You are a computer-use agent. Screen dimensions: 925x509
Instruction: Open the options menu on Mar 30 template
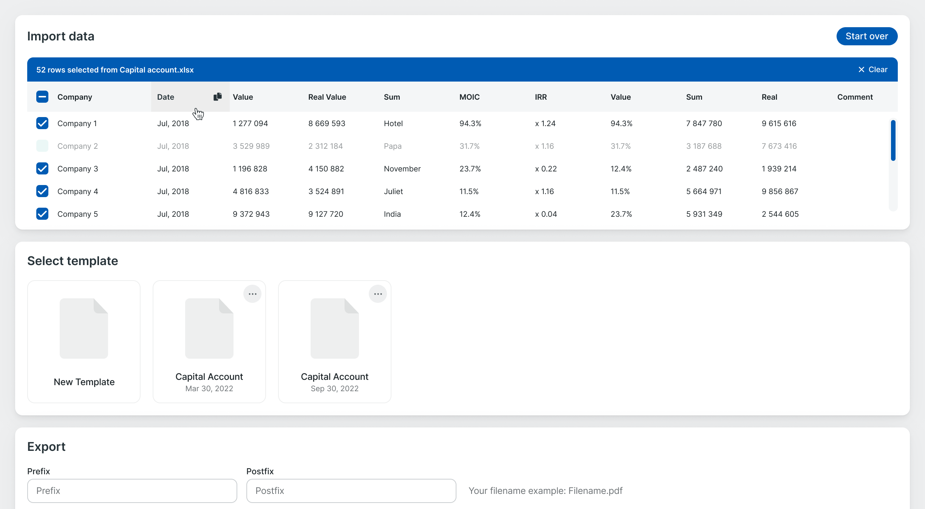(252, 294)
